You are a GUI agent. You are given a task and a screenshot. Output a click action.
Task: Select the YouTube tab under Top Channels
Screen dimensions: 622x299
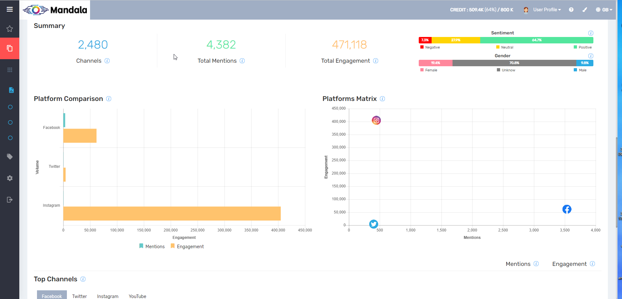(x=137, y=296)
